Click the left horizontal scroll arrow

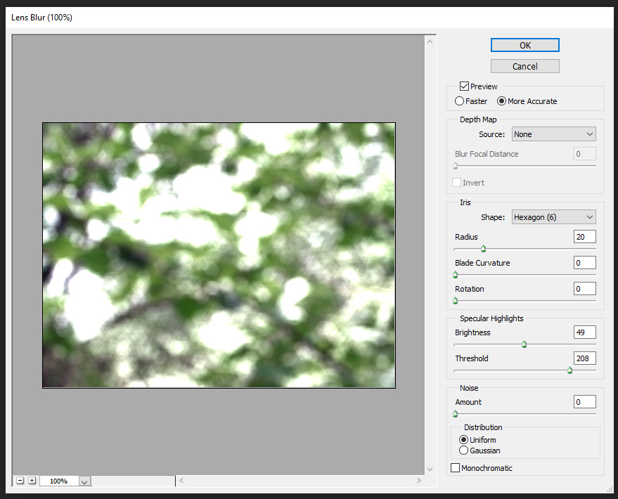pyautogui.click(x=181, y=481)
